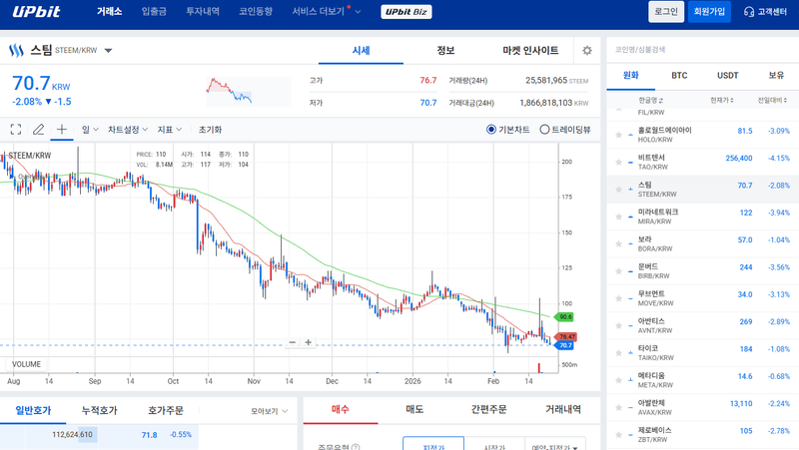The image size is (799, 450).
Task: Select the pencil drawing tool
Action: click(x=39, y=130)
